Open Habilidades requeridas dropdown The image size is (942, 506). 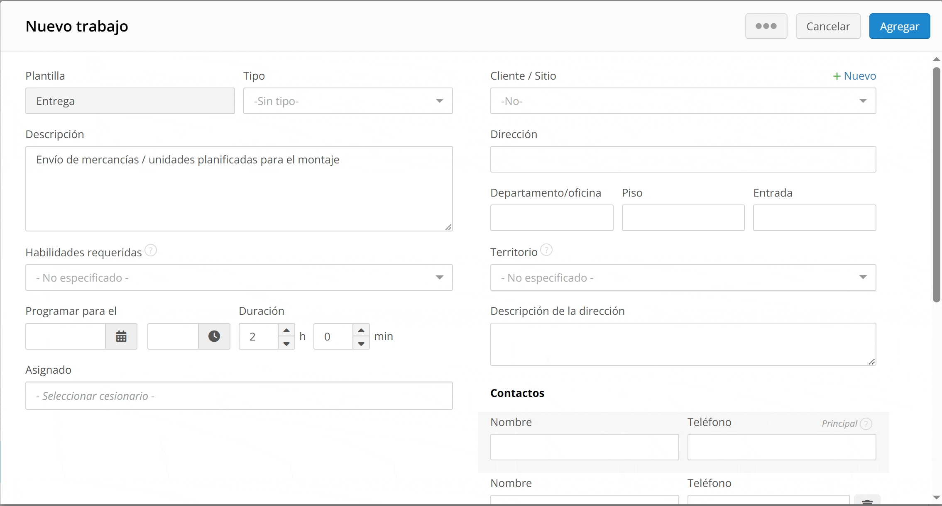tap(239, 277)
